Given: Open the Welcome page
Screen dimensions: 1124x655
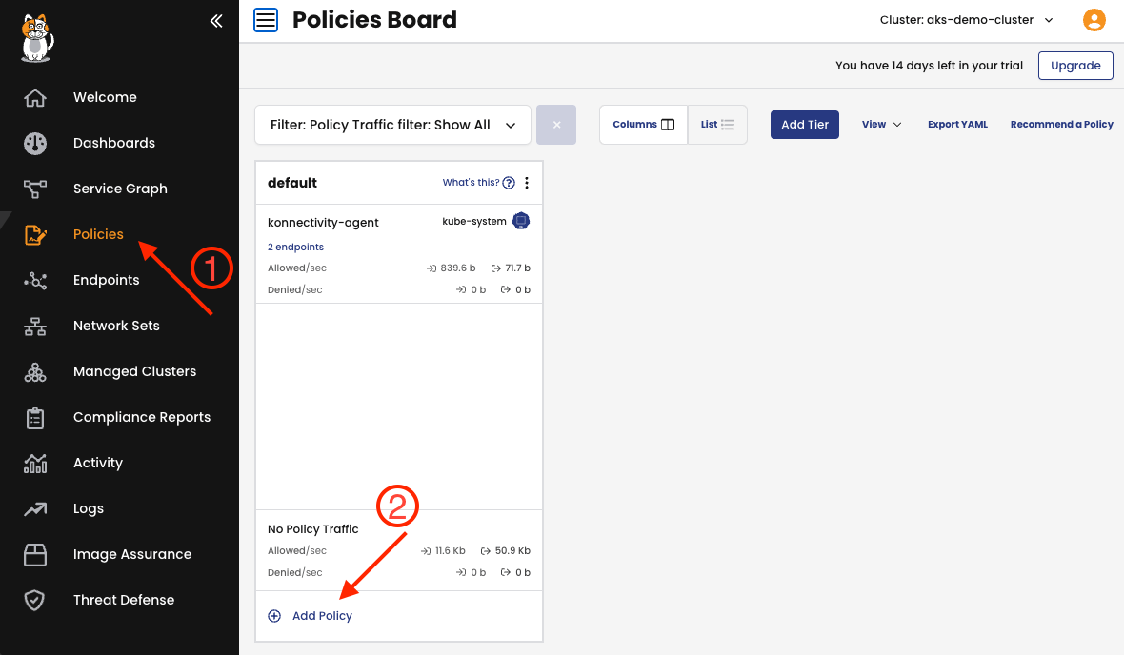Looking at the screenshot, I should [105, 97].
